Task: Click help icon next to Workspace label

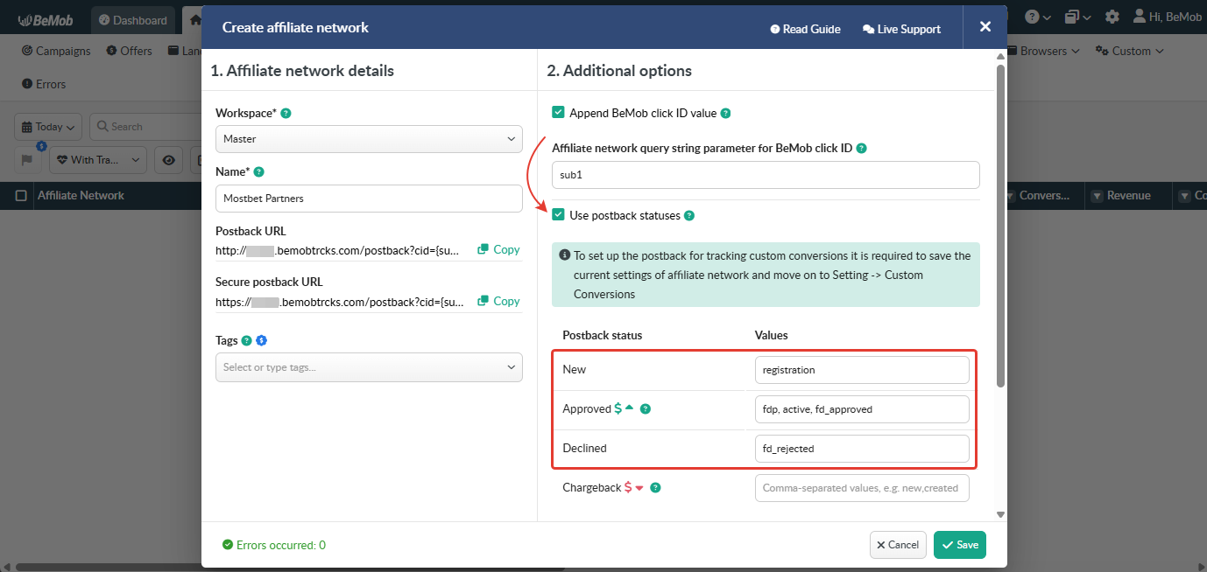Action: 286,114
